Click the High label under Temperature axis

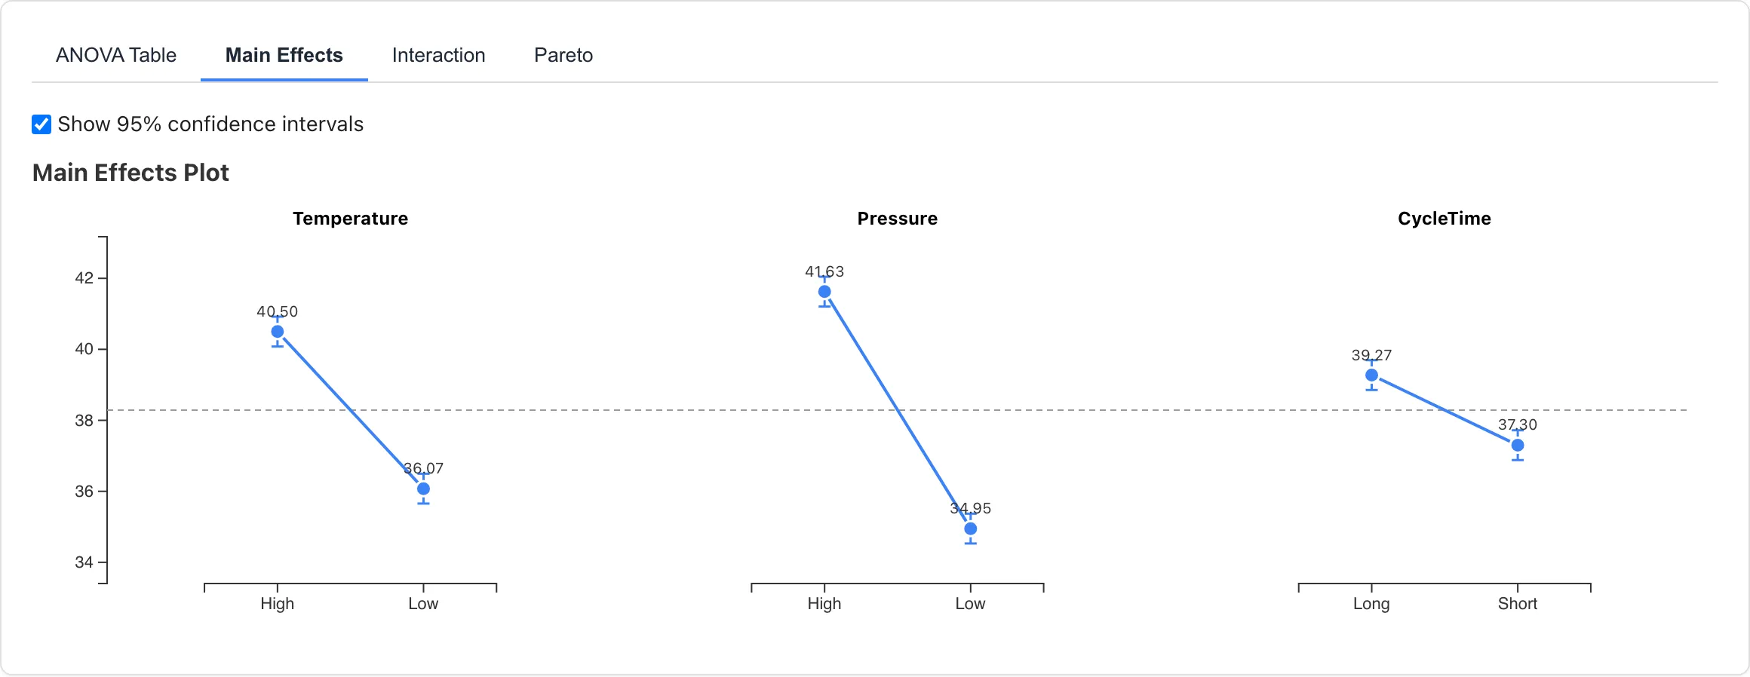[277, 603]
